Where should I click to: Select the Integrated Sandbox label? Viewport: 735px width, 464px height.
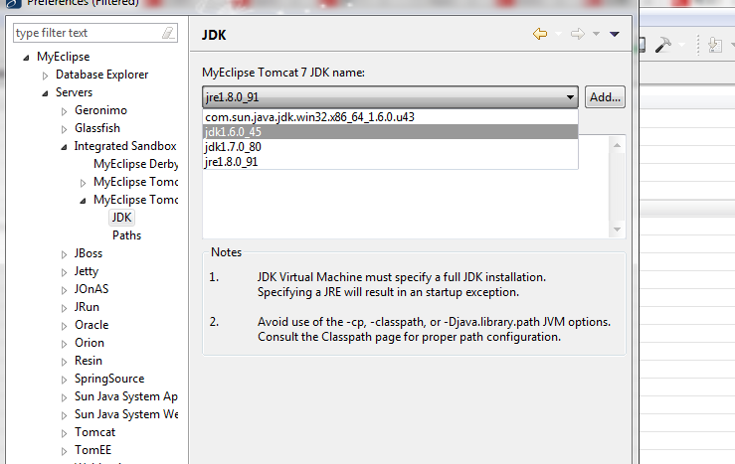click(125, 146)
